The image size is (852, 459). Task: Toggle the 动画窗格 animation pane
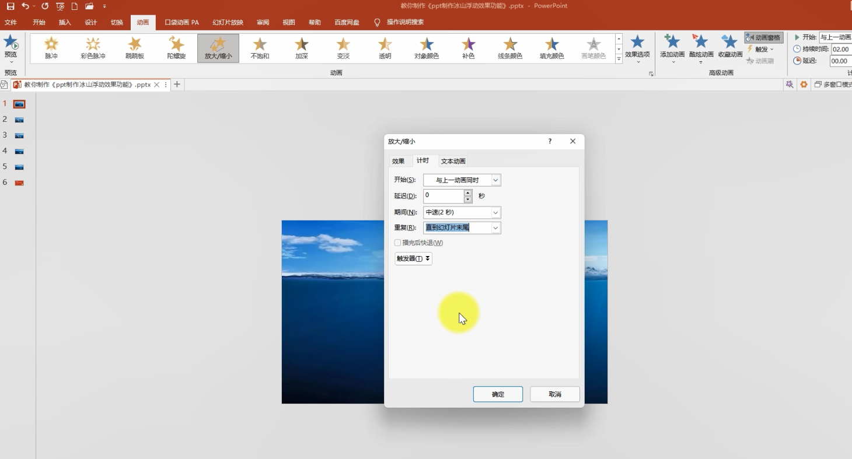pyautogui.click(x=763, y=37)
